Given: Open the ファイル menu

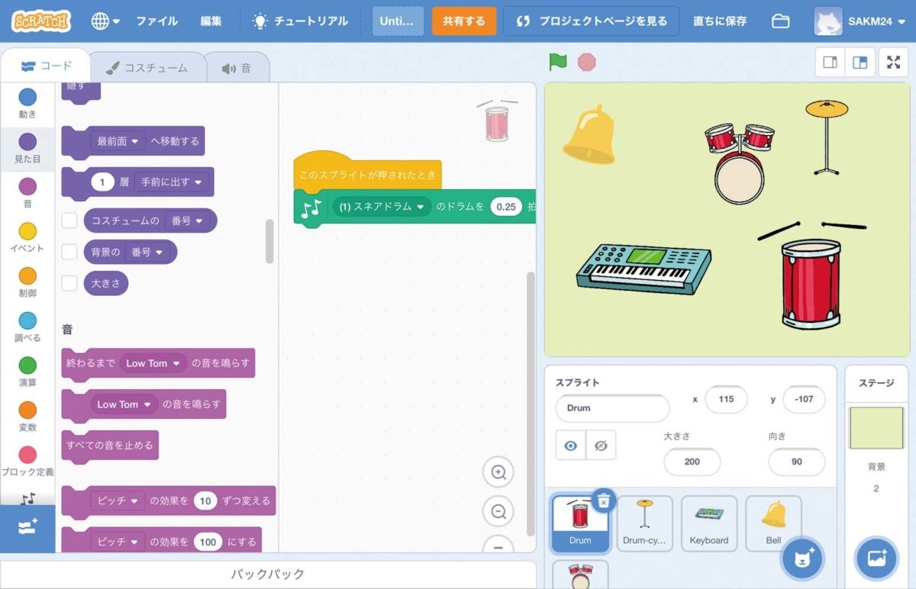Looking at the screenshot, I should [x=156, y=21].
